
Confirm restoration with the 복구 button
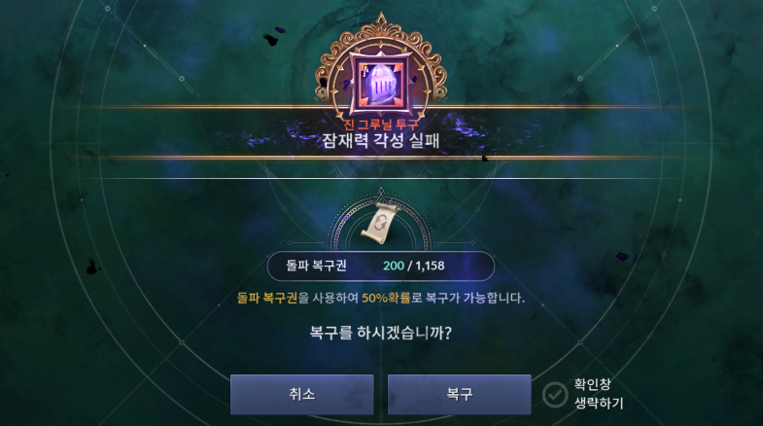click(x=459, y=394)
